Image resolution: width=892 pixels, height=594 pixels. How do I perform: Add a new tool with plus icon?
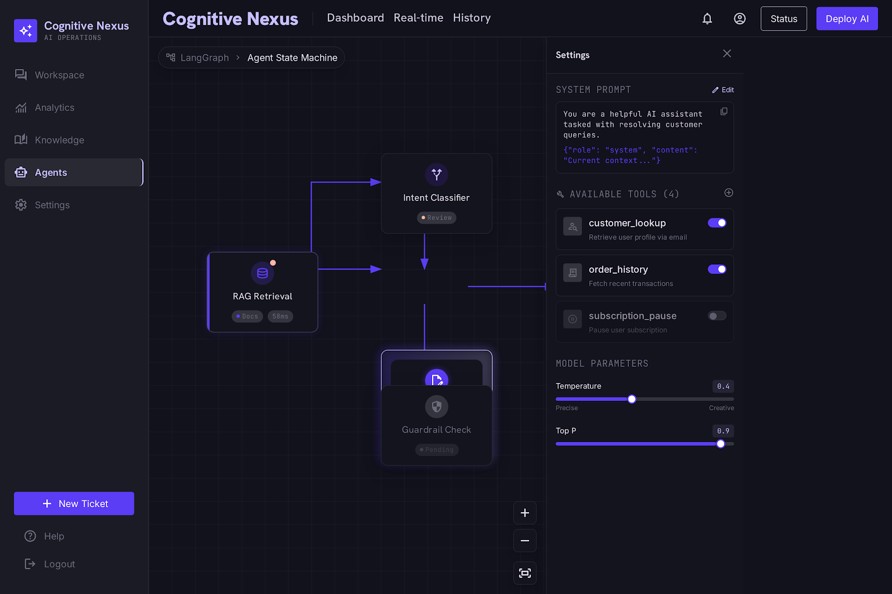729,193
